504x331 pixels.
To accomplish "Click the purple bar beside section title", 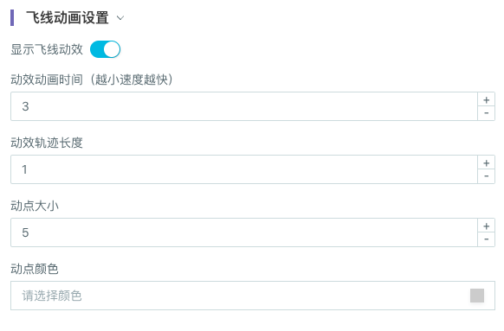I will coord(12,17).
